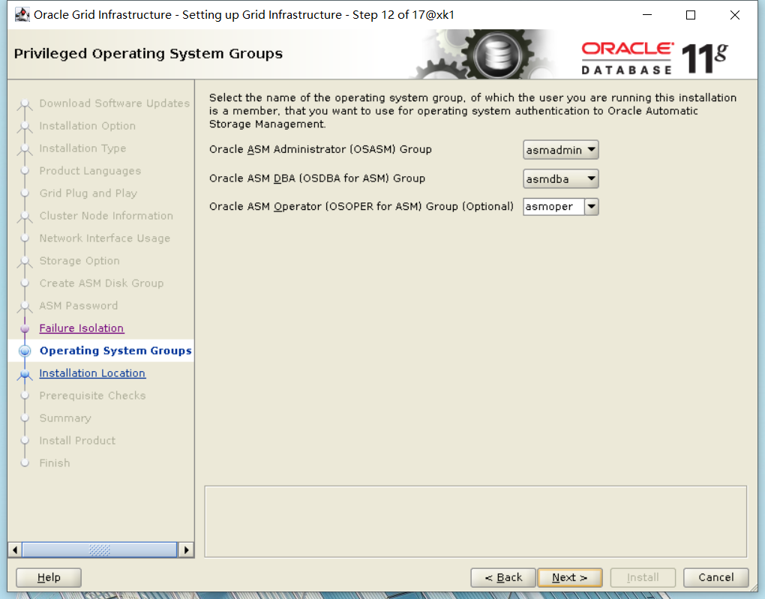Click the Summary step
This screenshot has width=765, height=599.
tap(65, 418)
